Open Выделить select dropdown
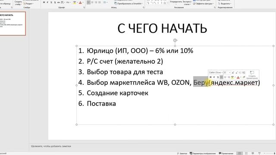The height and width of the screenshot is (155, 276). click(x=225, y=3)
